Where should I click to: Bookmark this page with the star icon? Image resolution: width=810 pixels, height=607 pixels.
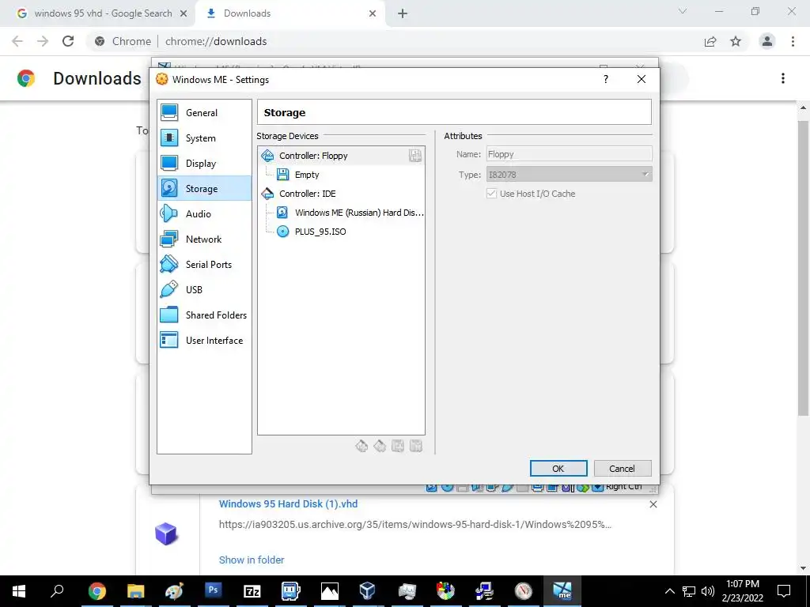coord(736,41)
